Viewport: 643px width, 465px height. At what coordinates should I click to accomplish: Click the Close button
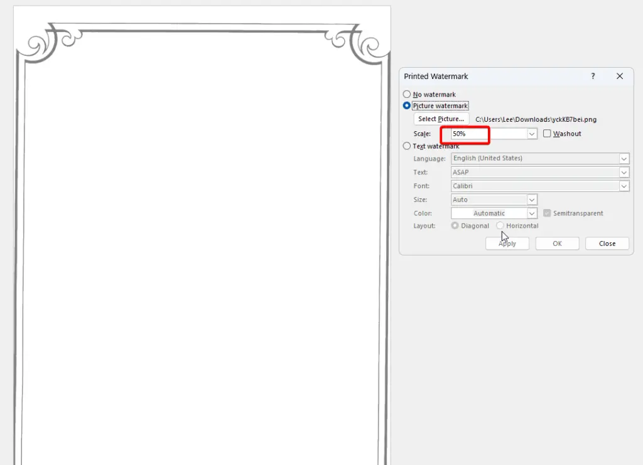coord(606,243)
